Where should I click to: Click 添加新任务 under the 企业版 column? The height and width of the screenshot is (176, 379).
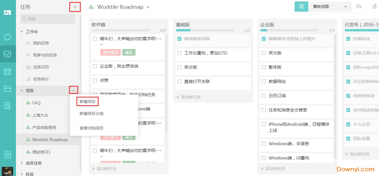(274, 168)
